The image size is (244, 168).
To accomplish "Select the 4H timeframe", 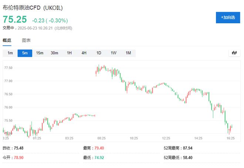I will [84, 53].
